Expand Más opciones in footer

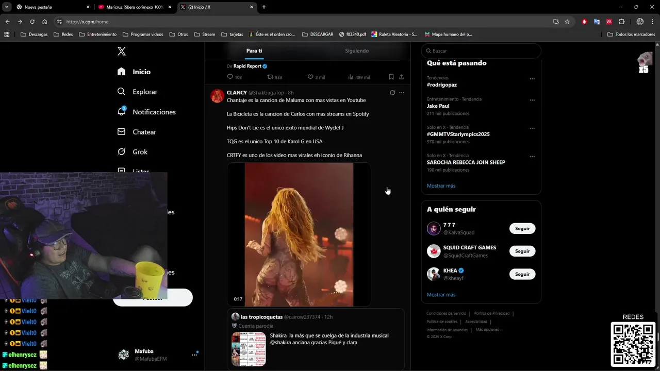489,329
